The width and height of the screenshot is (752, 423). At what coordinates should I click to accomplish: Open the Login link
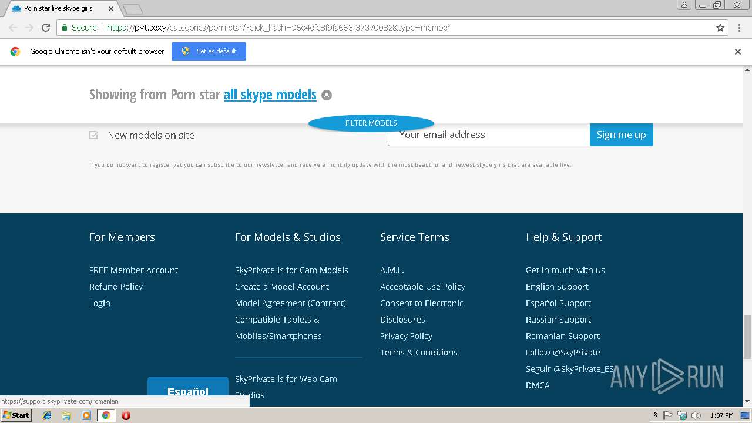coord(100,303)
